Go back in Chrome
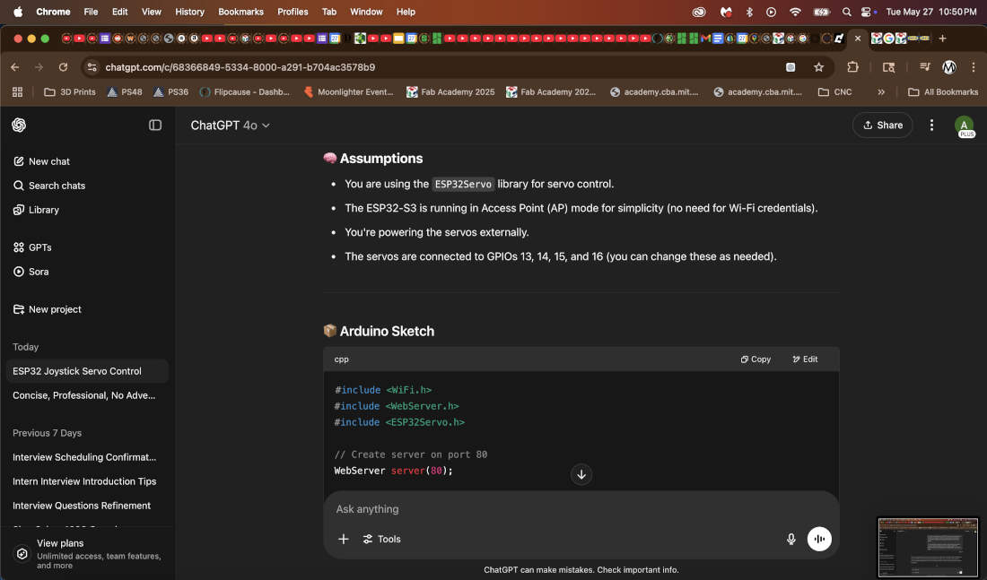 (15, 67)
